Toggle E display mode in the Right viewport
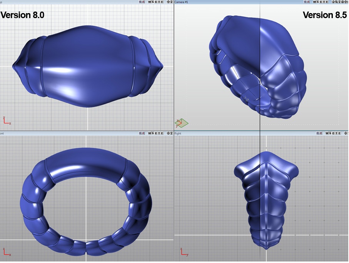Image resolution: width=349 pixels, height=263 pixels. (x=339, y=133)
